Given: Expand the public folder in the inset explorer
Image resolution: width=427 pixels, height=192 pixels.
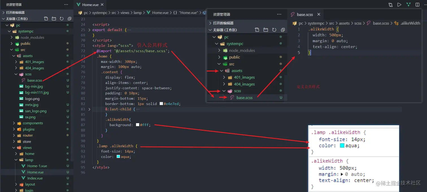Looking at the screenshot, I should tap(219, 57).
